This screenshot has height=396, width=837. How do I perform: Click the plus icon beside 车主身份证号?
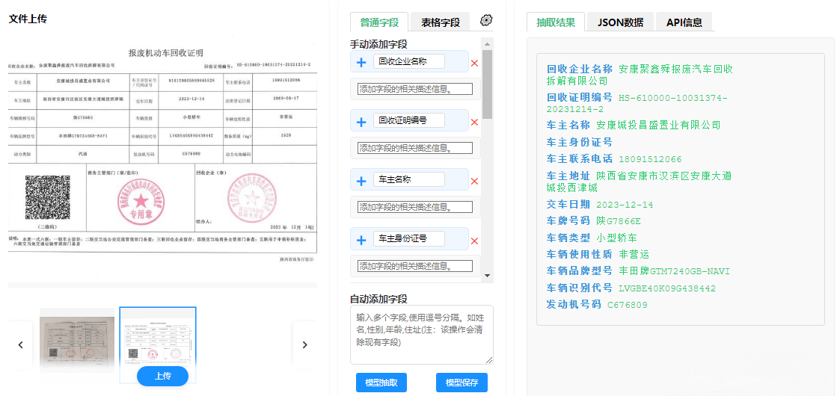[x=361, y=240]
